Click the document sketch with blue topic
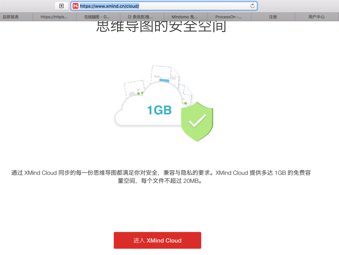 (165, 75)
